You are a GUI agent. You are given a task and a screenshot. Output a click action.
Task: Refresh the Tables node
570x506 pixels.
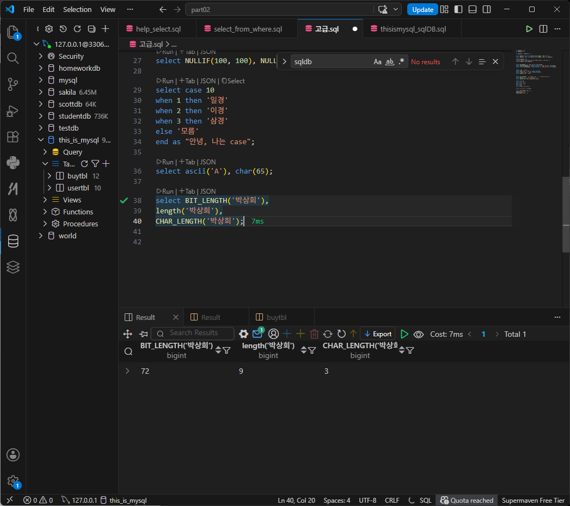pos(84,164)
